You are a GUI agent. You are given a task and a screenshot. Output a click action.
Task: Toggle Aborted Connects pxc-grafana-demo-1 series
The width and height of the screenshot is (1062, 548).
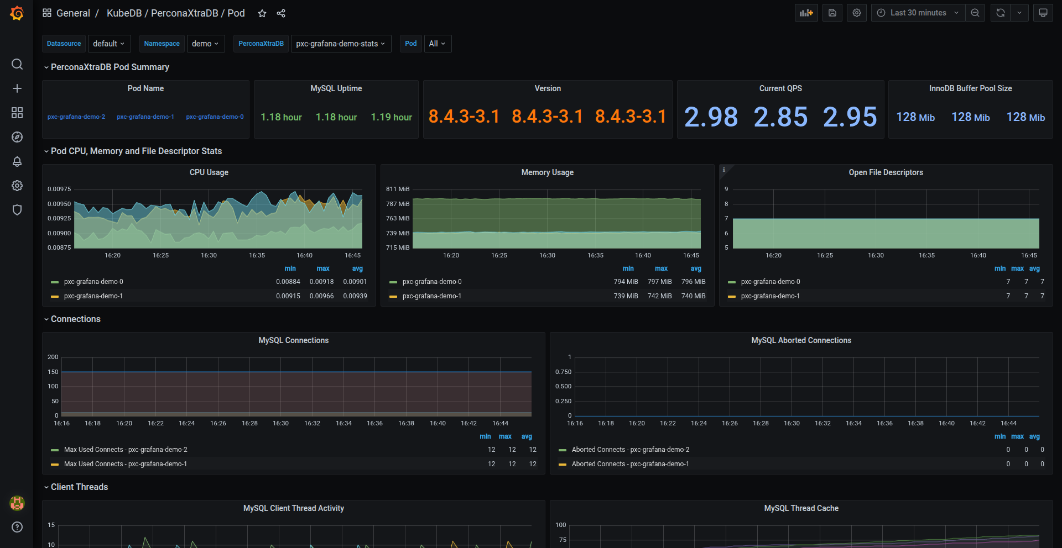631,464
